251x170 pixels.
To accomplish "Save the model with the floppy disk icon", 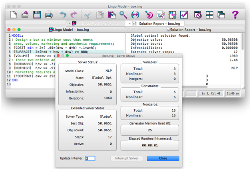I will click(37, 15).
